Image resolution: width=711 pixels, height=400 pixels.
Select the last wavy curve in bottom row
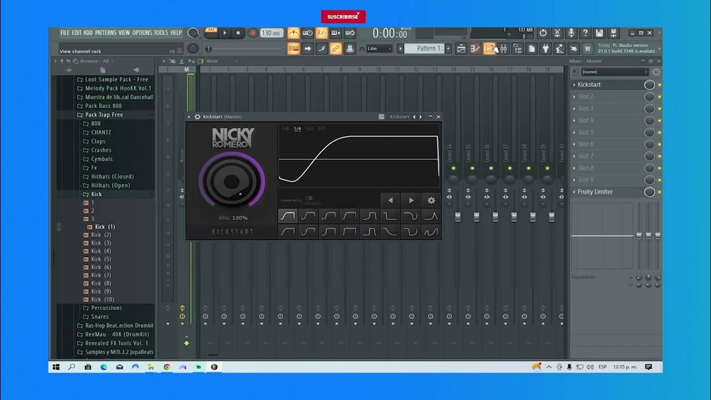click(x=431, y=231)
